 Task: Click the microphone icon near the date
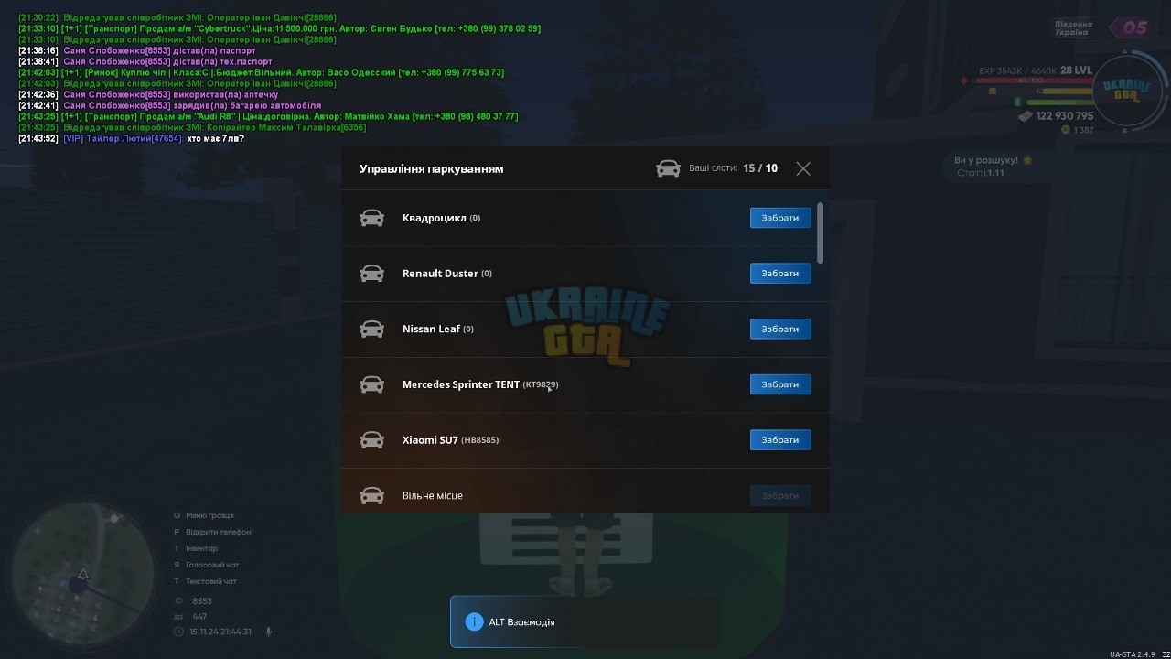(269, 632)
